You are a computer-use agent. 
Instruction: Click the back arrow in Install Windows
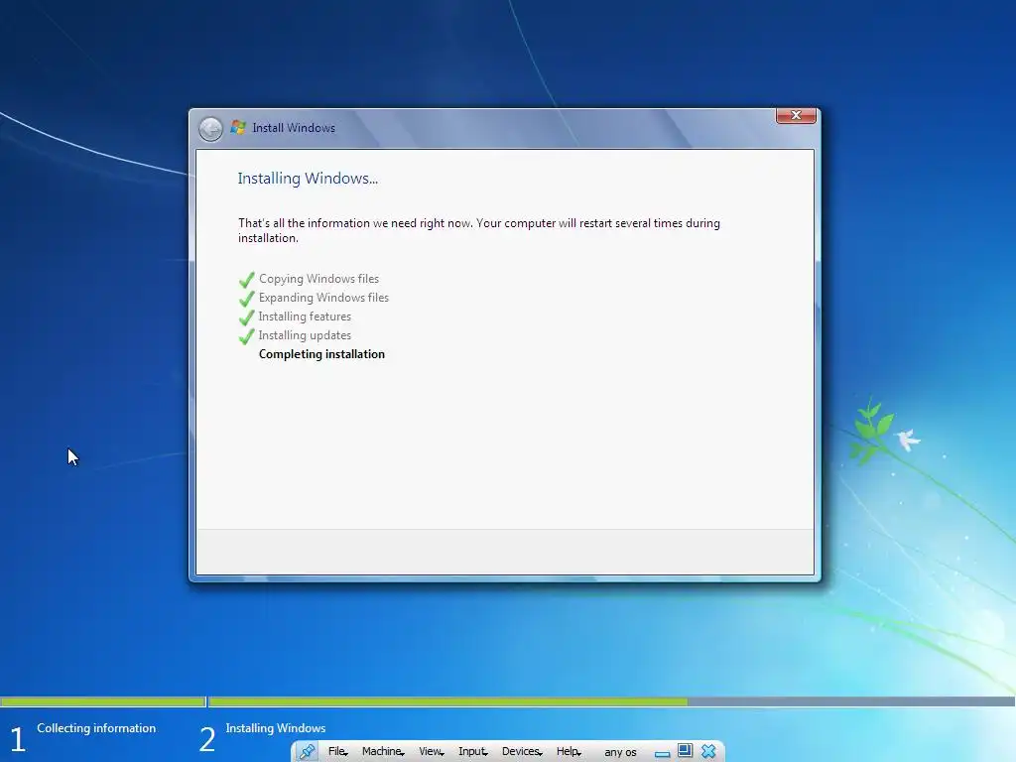click(x=210, y=129)
